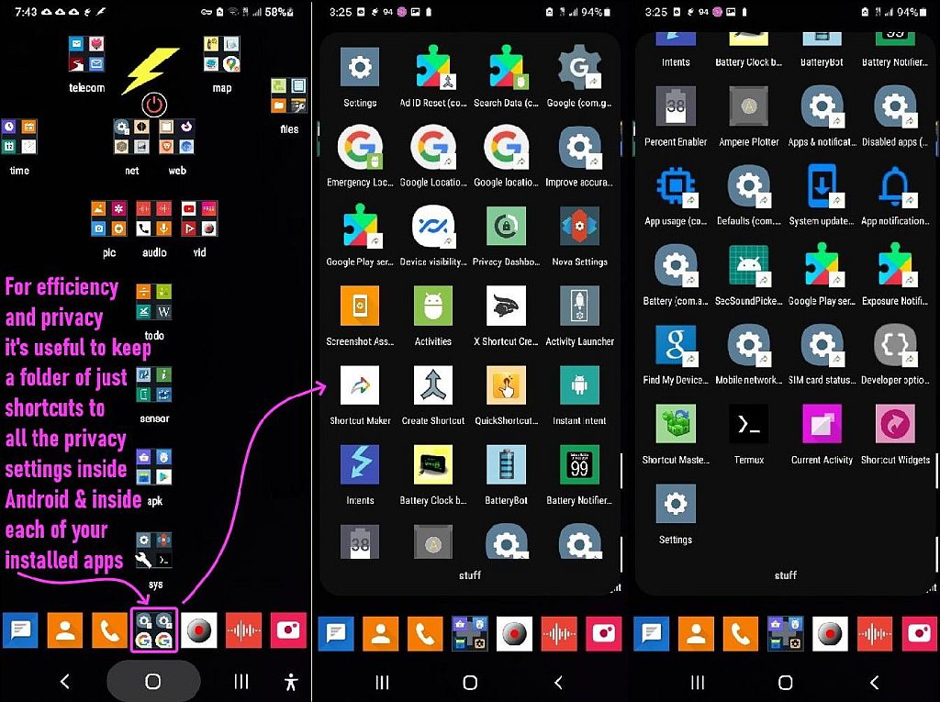The width and height of the screenshot is (940, 702).
Task: Open the map folder on home screen
Action: [222, 54]
